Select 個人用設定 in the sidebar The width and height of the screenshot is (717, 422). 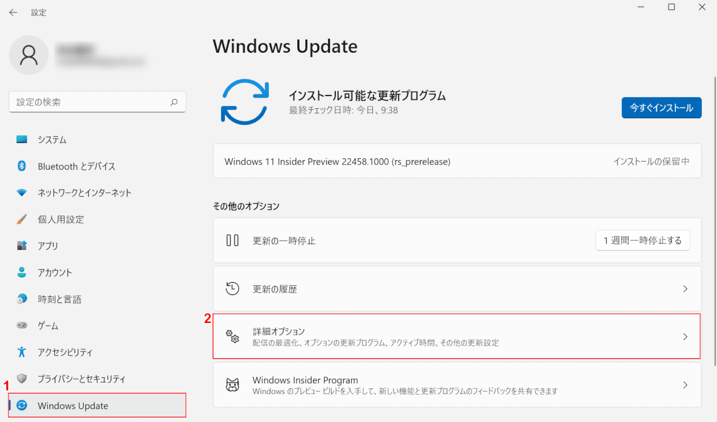(x=97, y=219)
